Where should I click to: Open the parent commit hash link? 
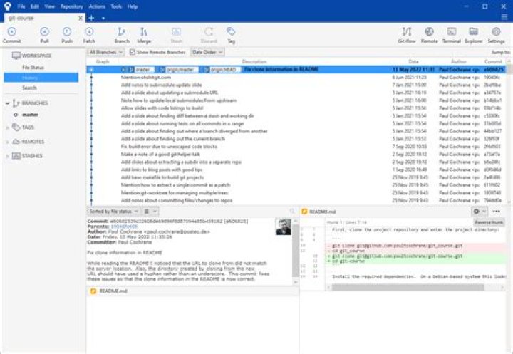[124, 226]
